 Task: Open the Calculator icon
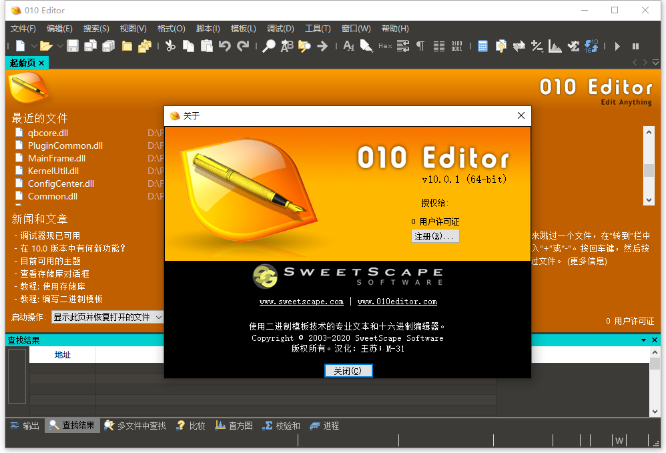(x=482, y=46)
